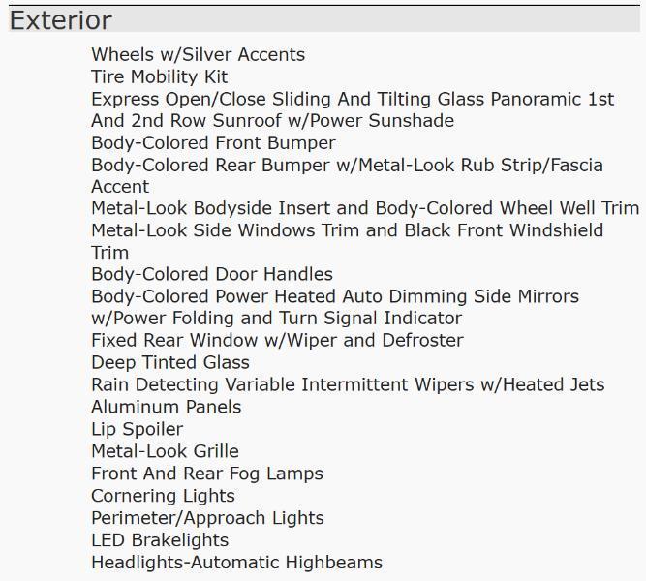
Task: Click the Aluminum Panels entry
Action: [x=166, y=408]
